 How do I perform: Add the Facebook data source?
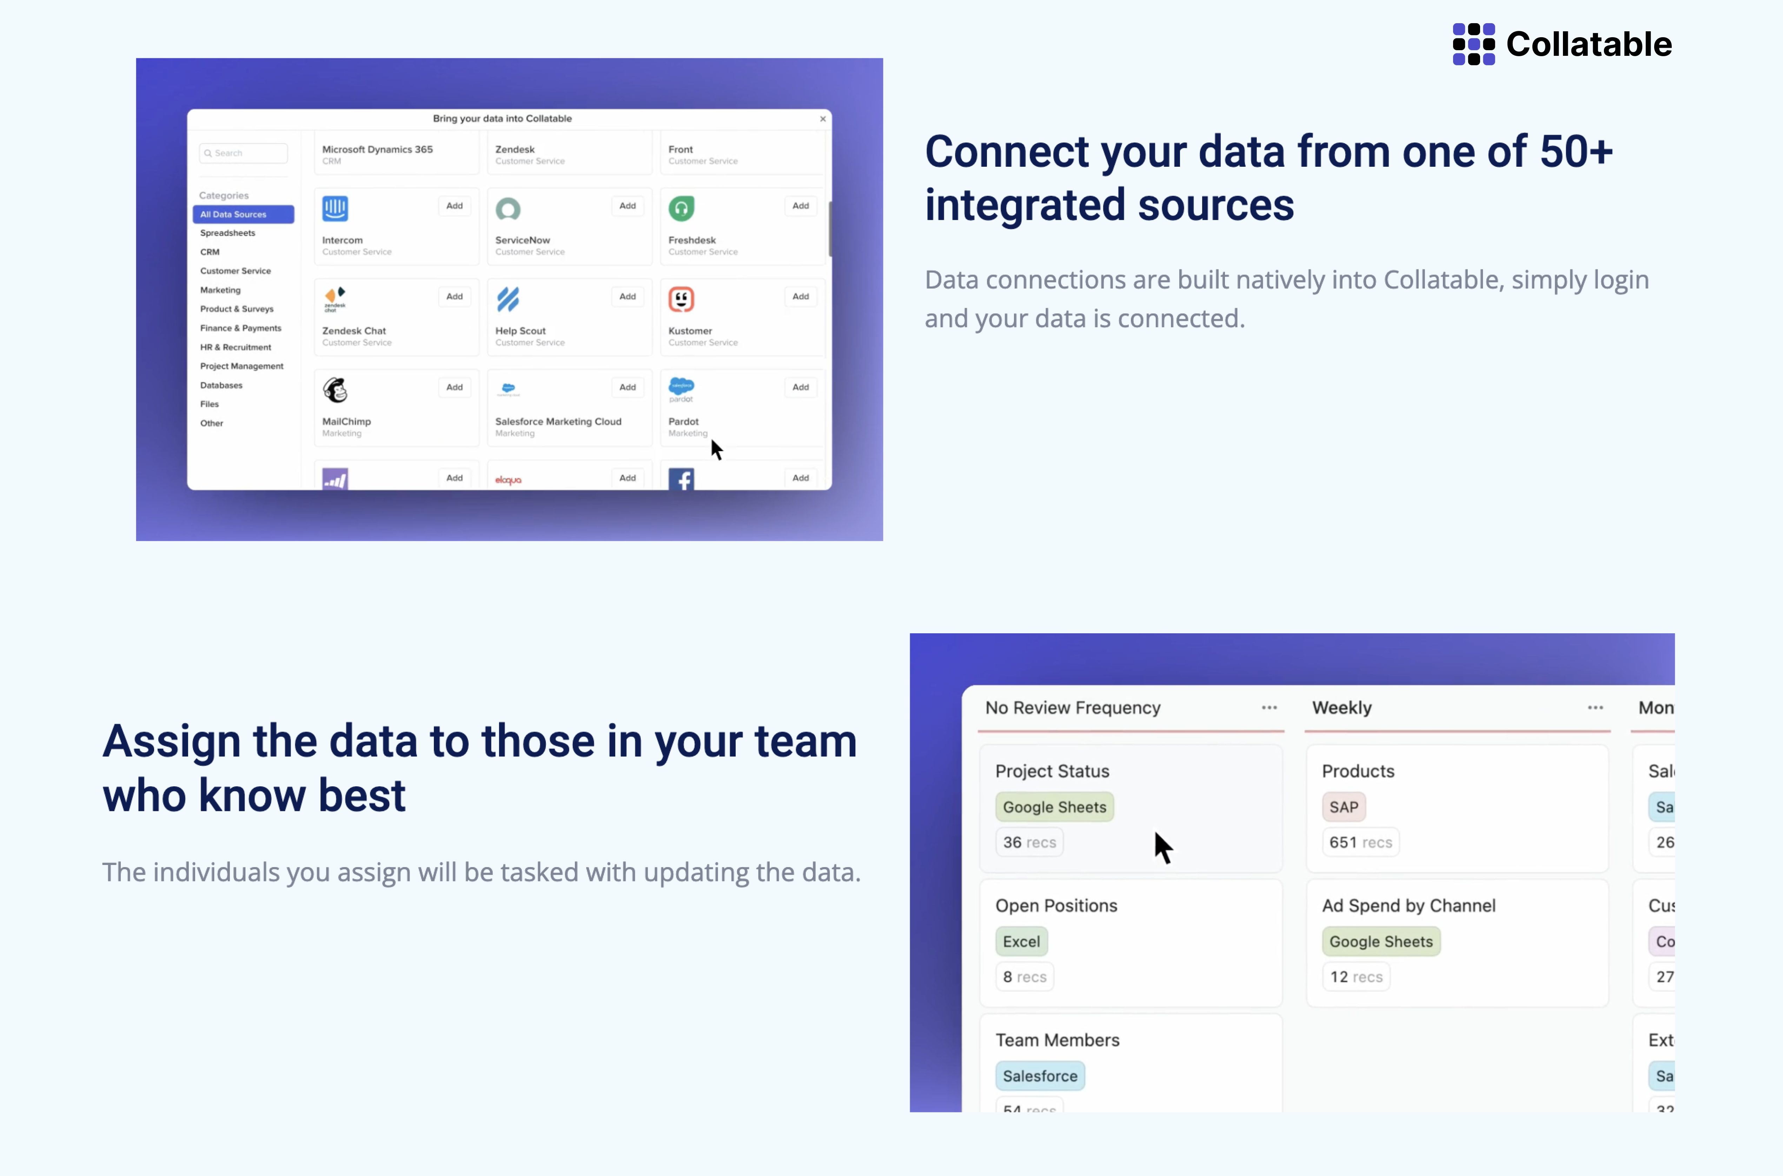[801, 478]
